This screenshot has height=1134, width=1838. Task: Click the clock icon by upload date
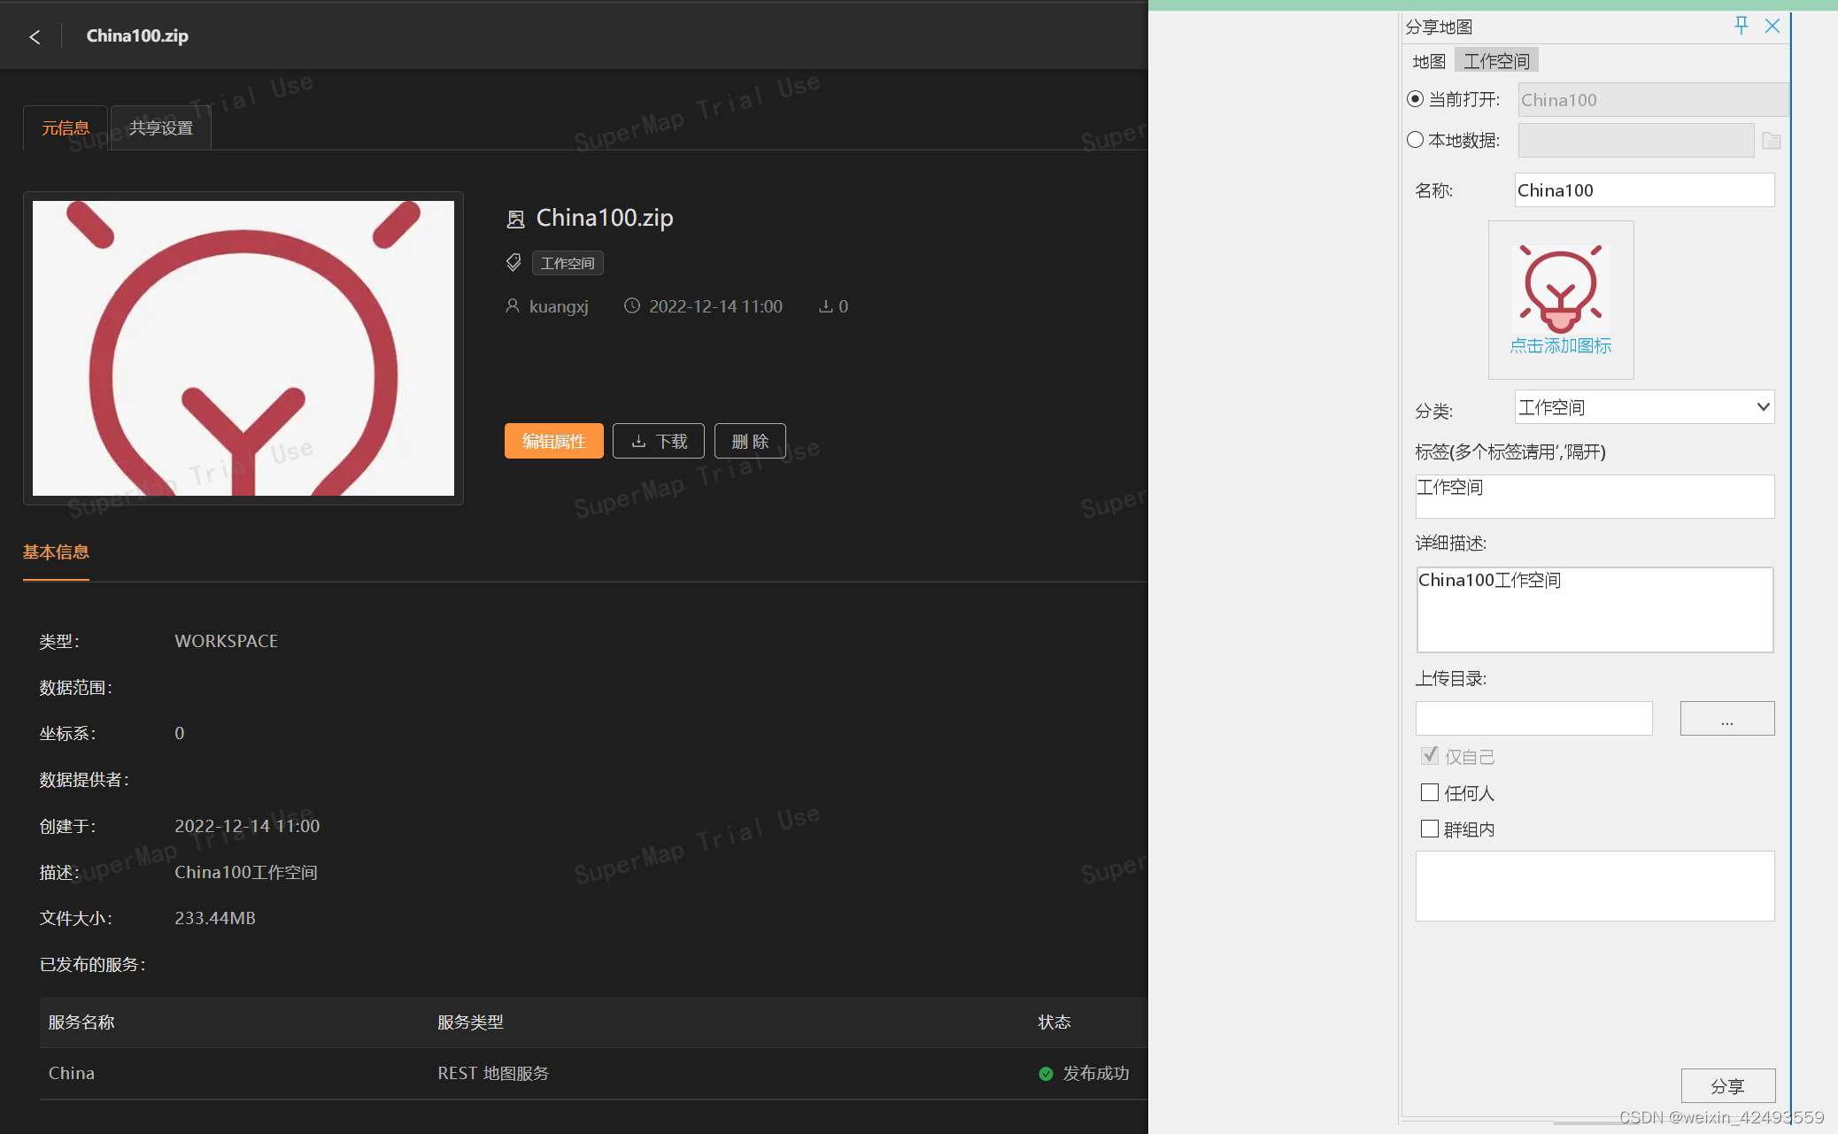[631, 306]
